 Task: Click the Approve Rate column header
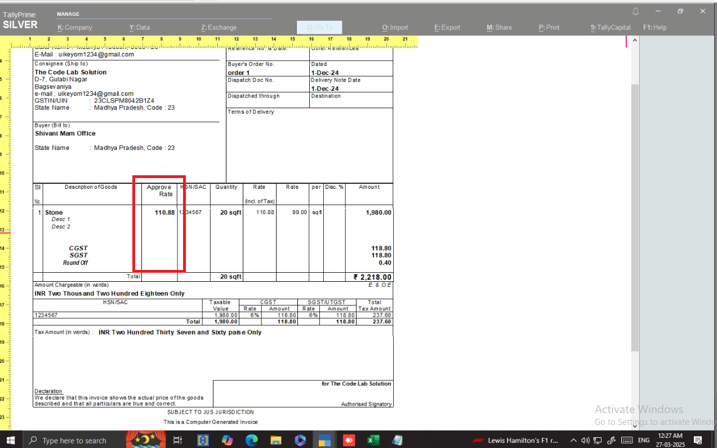159,190
